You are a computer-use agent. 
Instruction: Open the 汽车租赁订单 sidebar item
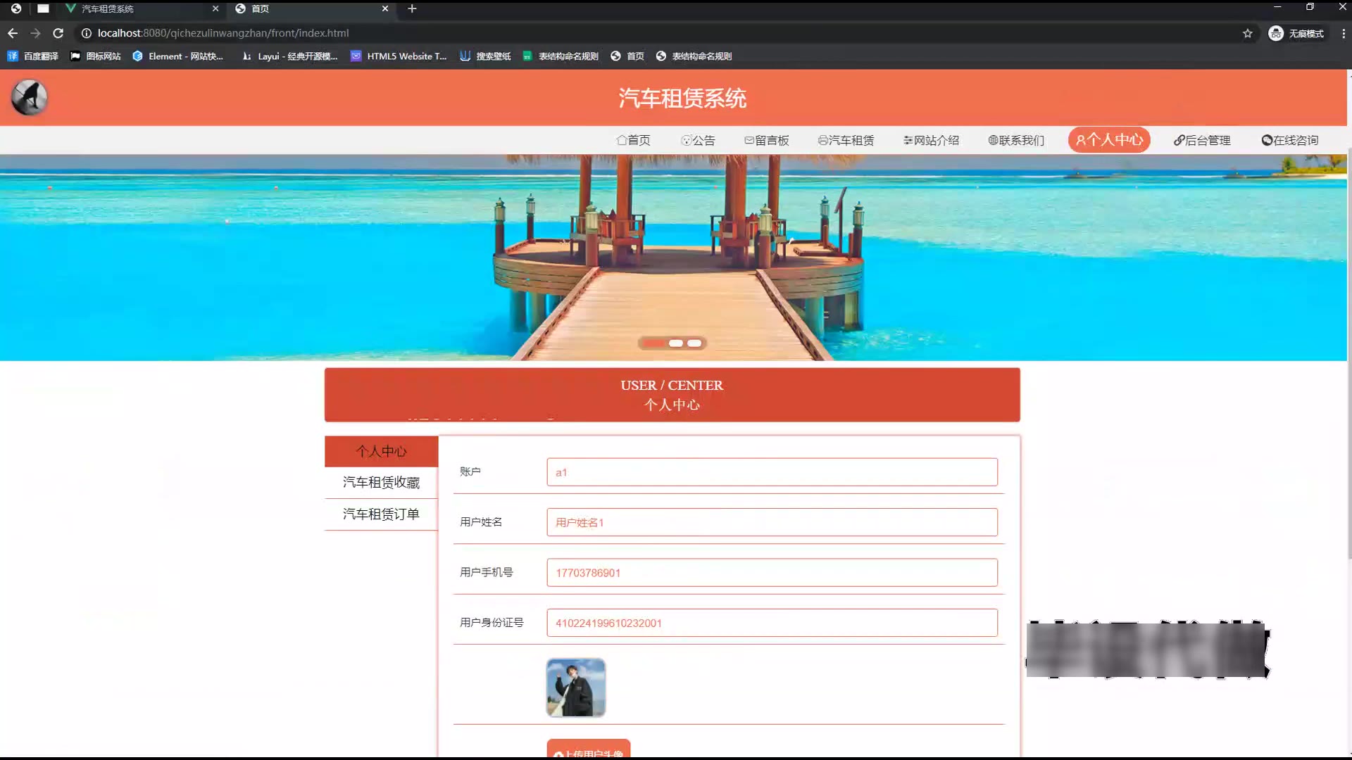click(381, 514)
